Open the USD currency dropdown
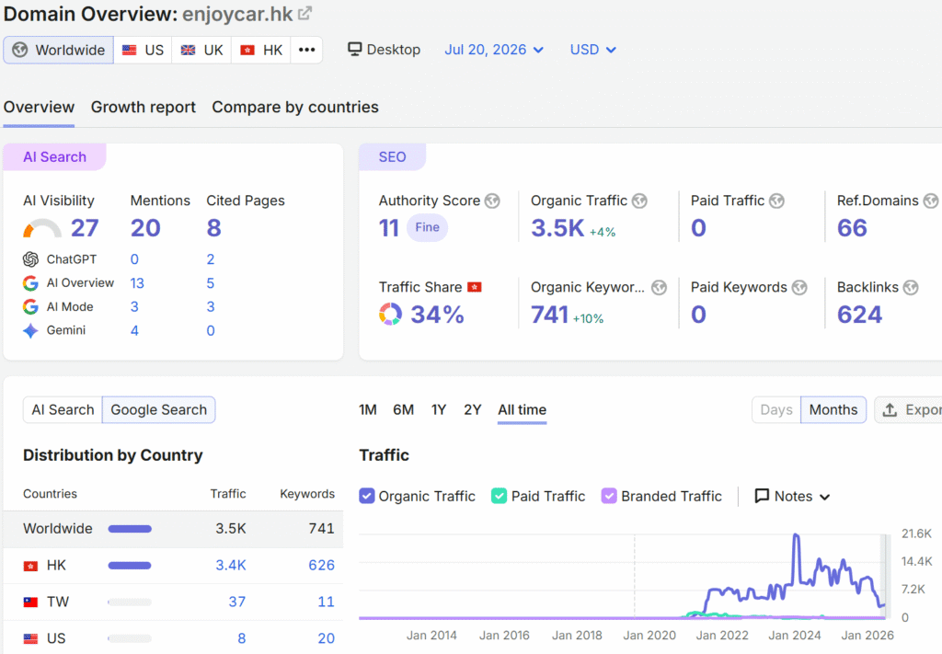This screenshot has width=942, height=654. (593, 50)
